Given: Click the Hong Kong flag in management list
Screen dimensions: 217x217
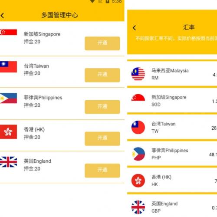Looking at the screenshot, I should pos(8,132).
